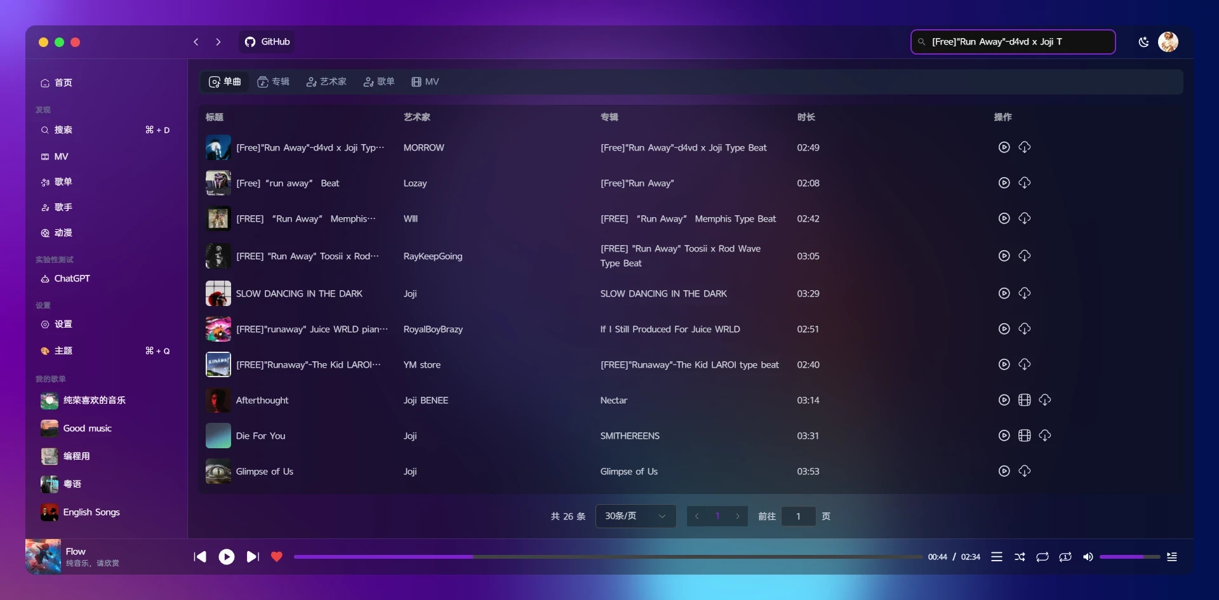1219x600 pixels.
Task: Open 搜索 in the sidebar
Action: (x=105, y=130)
